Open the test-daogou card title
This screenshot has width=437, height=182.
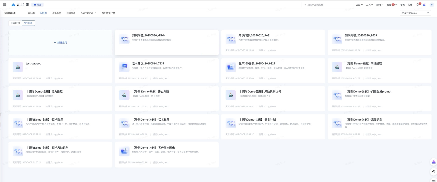[x=33, y=63]
